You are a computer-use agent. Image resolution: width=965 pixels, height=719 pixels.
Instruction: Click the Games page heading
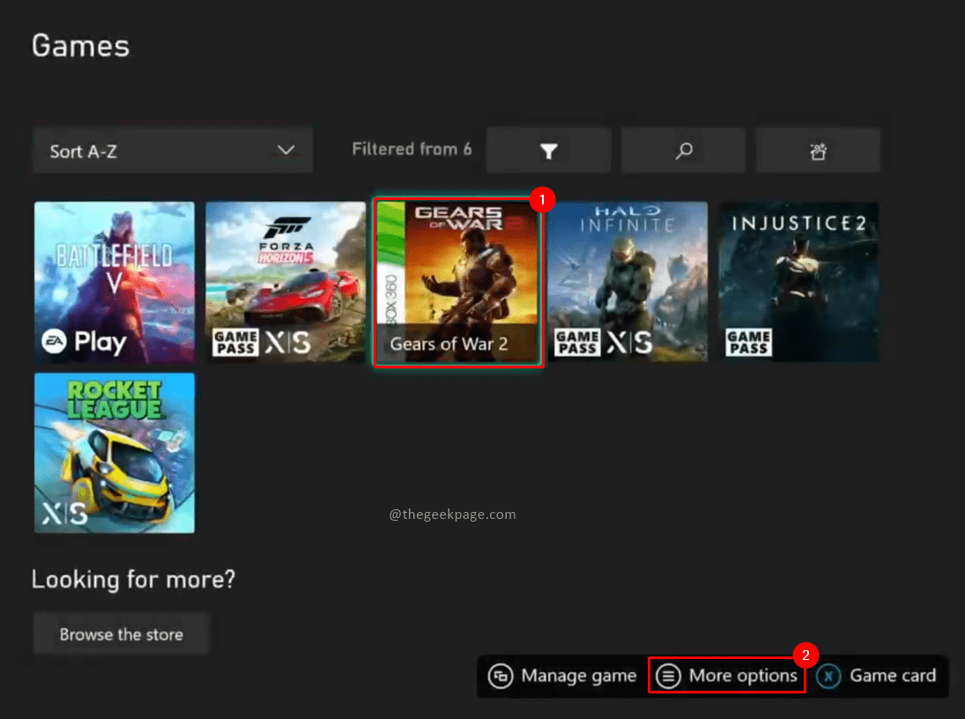[x=80, y=46]
